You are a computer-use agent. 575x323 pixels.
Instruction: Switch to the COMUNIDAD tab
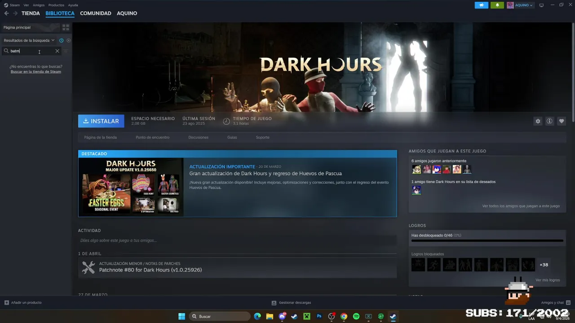tap(96, 13)
